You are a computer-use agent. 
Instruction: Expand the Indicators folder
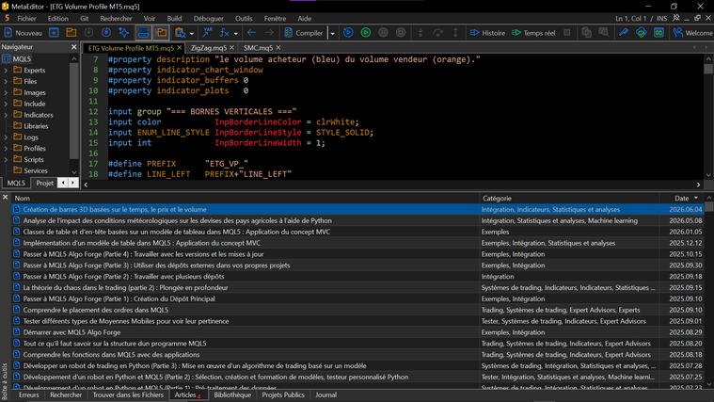point(6,115)
